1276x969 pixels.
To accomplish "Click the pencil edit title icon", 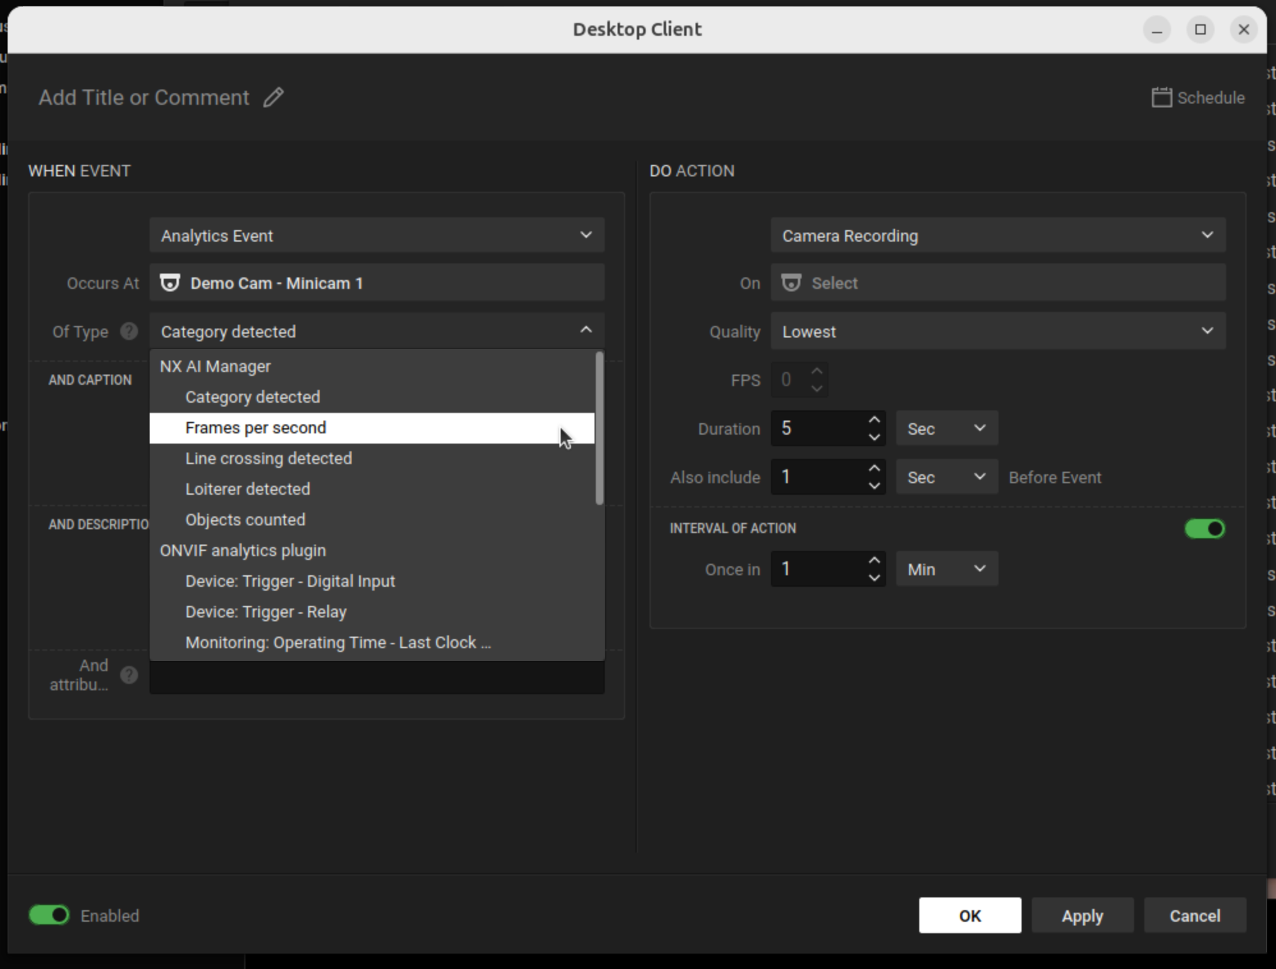I will click(274, 97).
